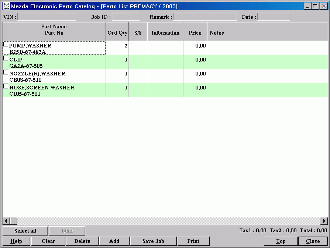Click the NOZZLE(R),WASHER part name
The width and height of the screenshot is (330, 248).
point(37,74)
